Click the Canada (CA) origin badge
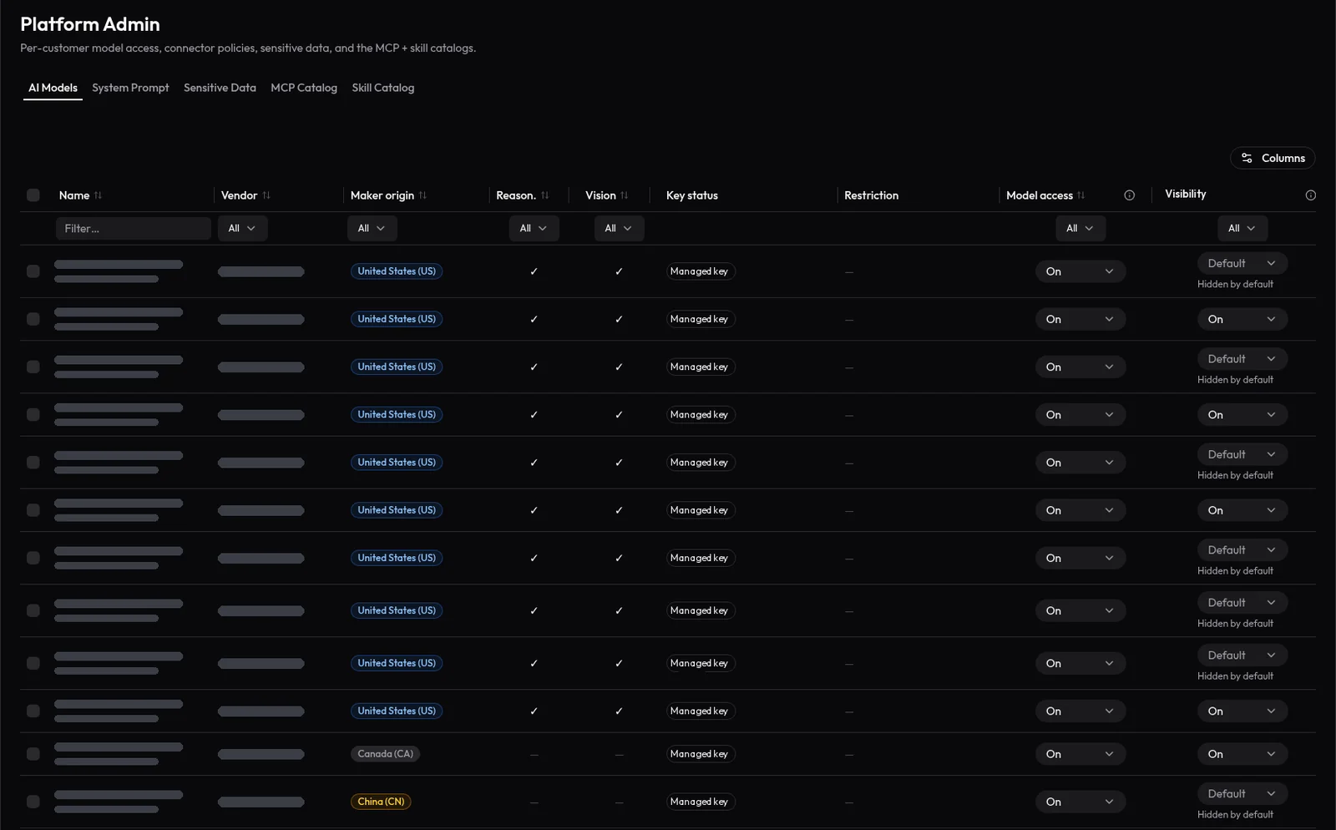1336x830 pixels. (385, 754)
